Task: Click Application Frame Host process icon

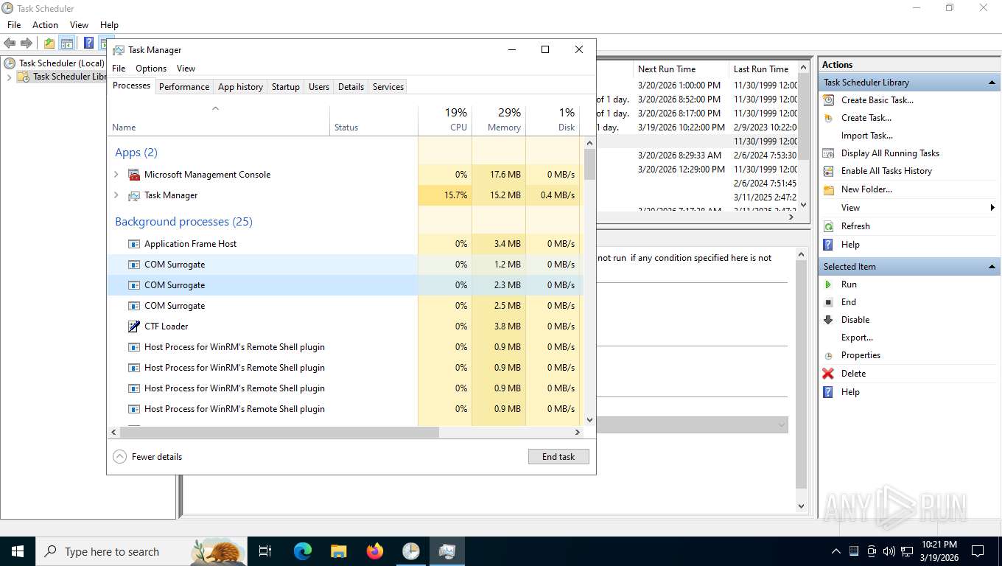Action: tap(134, 244)
